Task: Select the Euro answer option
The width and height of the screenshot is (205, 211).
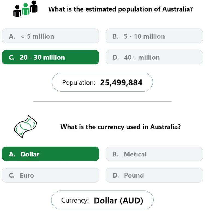Action: point(51,175)
